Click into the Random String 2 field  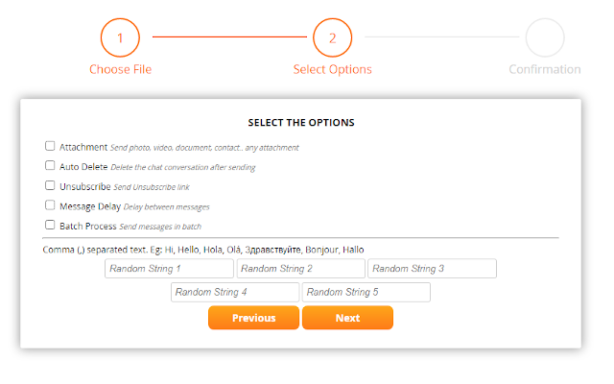point(300,269)
